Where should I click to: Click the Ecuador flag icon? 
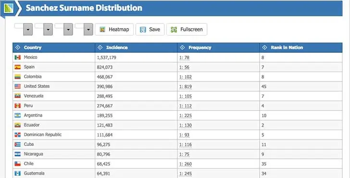[18, 125]
